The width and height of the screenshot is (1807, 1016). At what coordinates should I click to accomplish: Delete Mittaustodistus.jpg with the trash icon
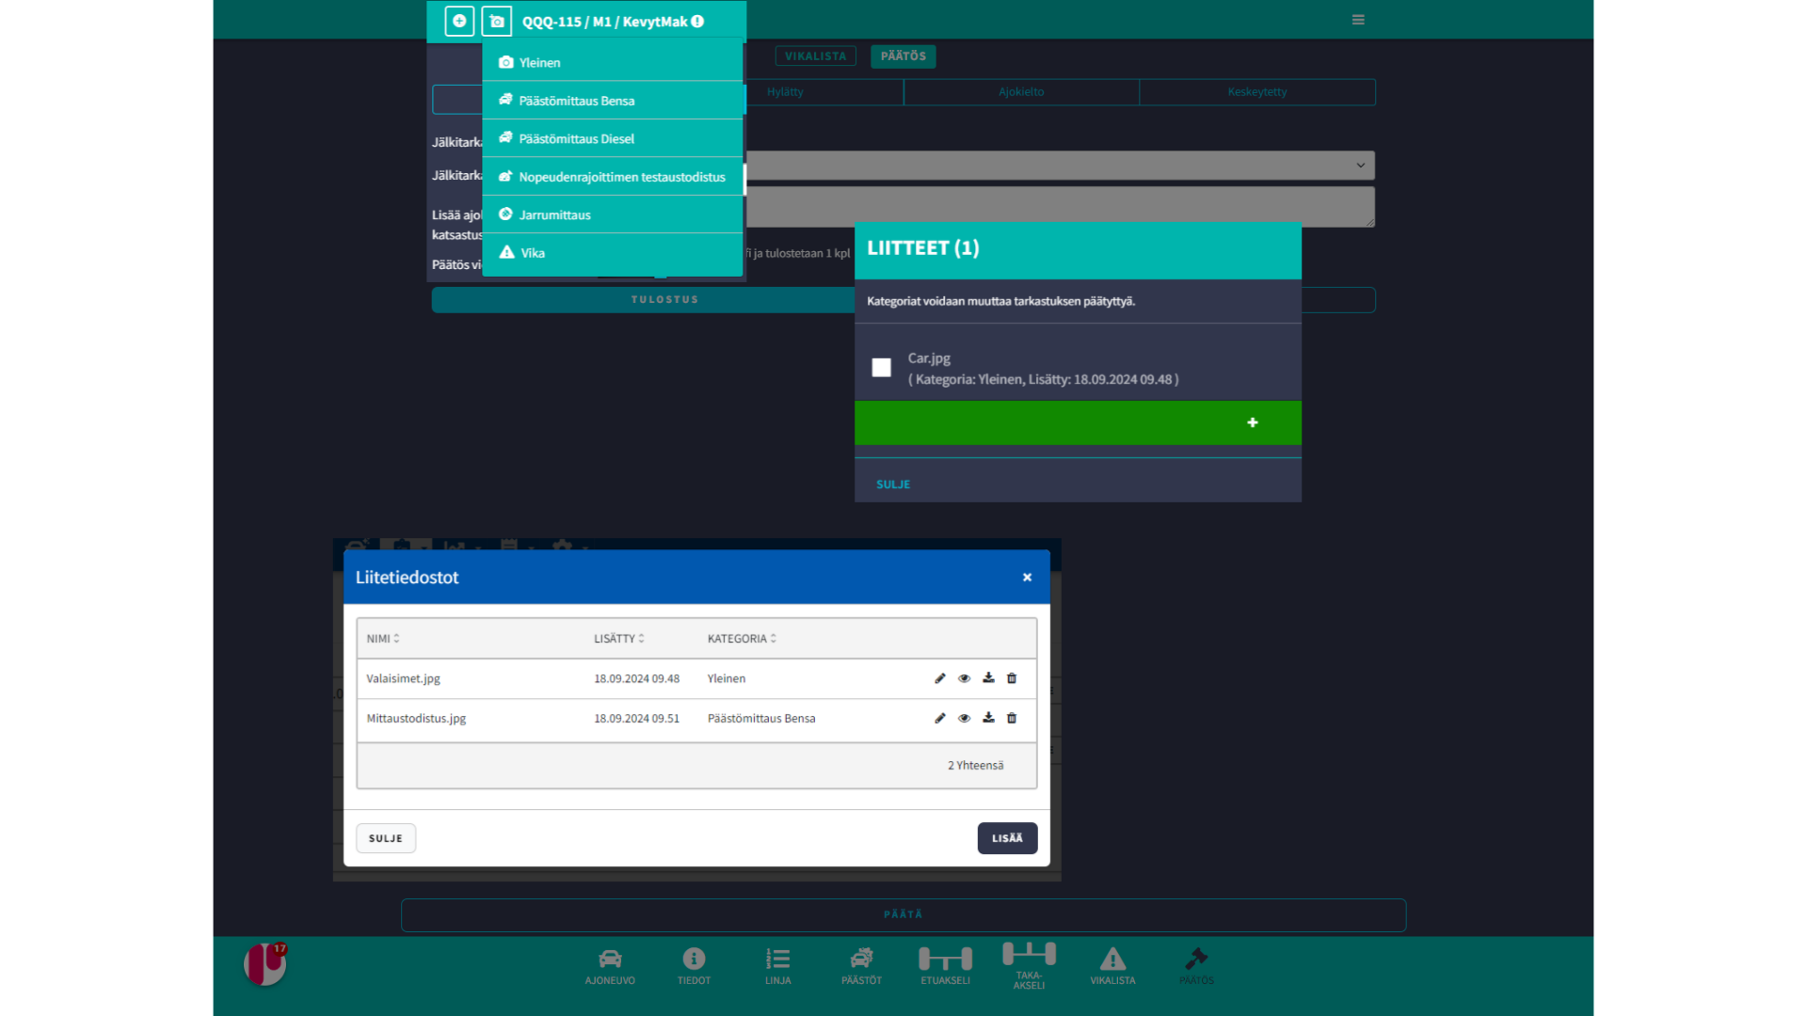coord(1012,718)
